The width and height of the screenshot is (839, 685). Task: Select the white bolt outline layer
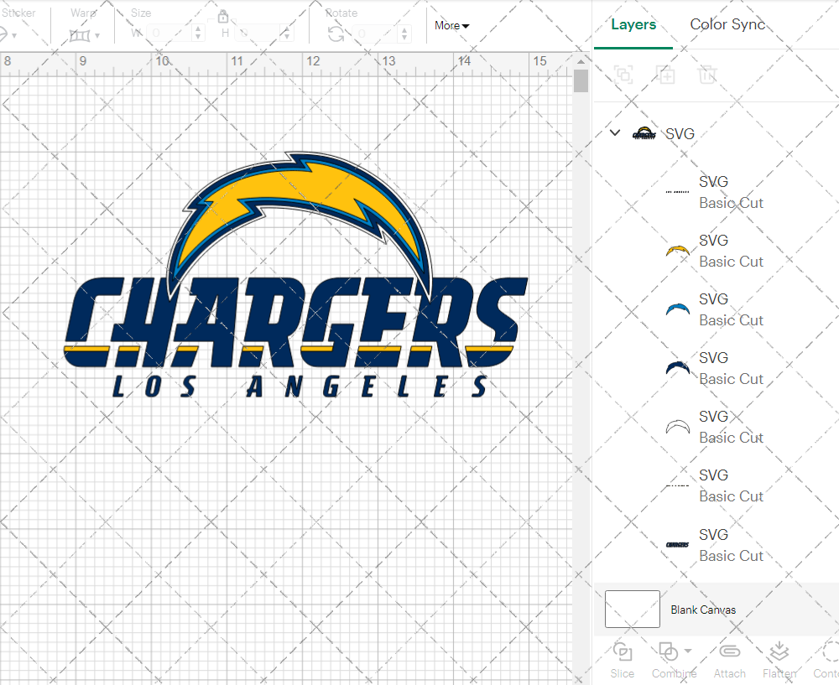716,427
